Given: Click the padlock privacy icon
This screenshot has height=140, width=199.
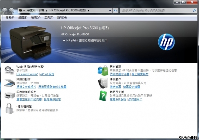Looking at the screenshot, I should [x=9, y=108].
